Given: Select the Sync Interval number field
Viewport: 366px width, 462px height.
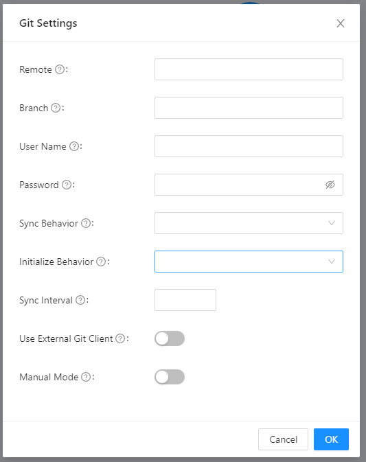Looking at the screenshot, I should point(185,300).
